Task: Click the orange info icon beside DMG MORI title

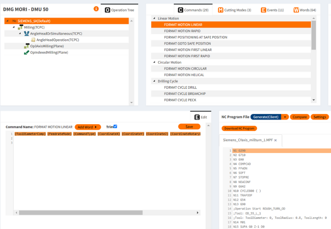Action: coord(96,8)
